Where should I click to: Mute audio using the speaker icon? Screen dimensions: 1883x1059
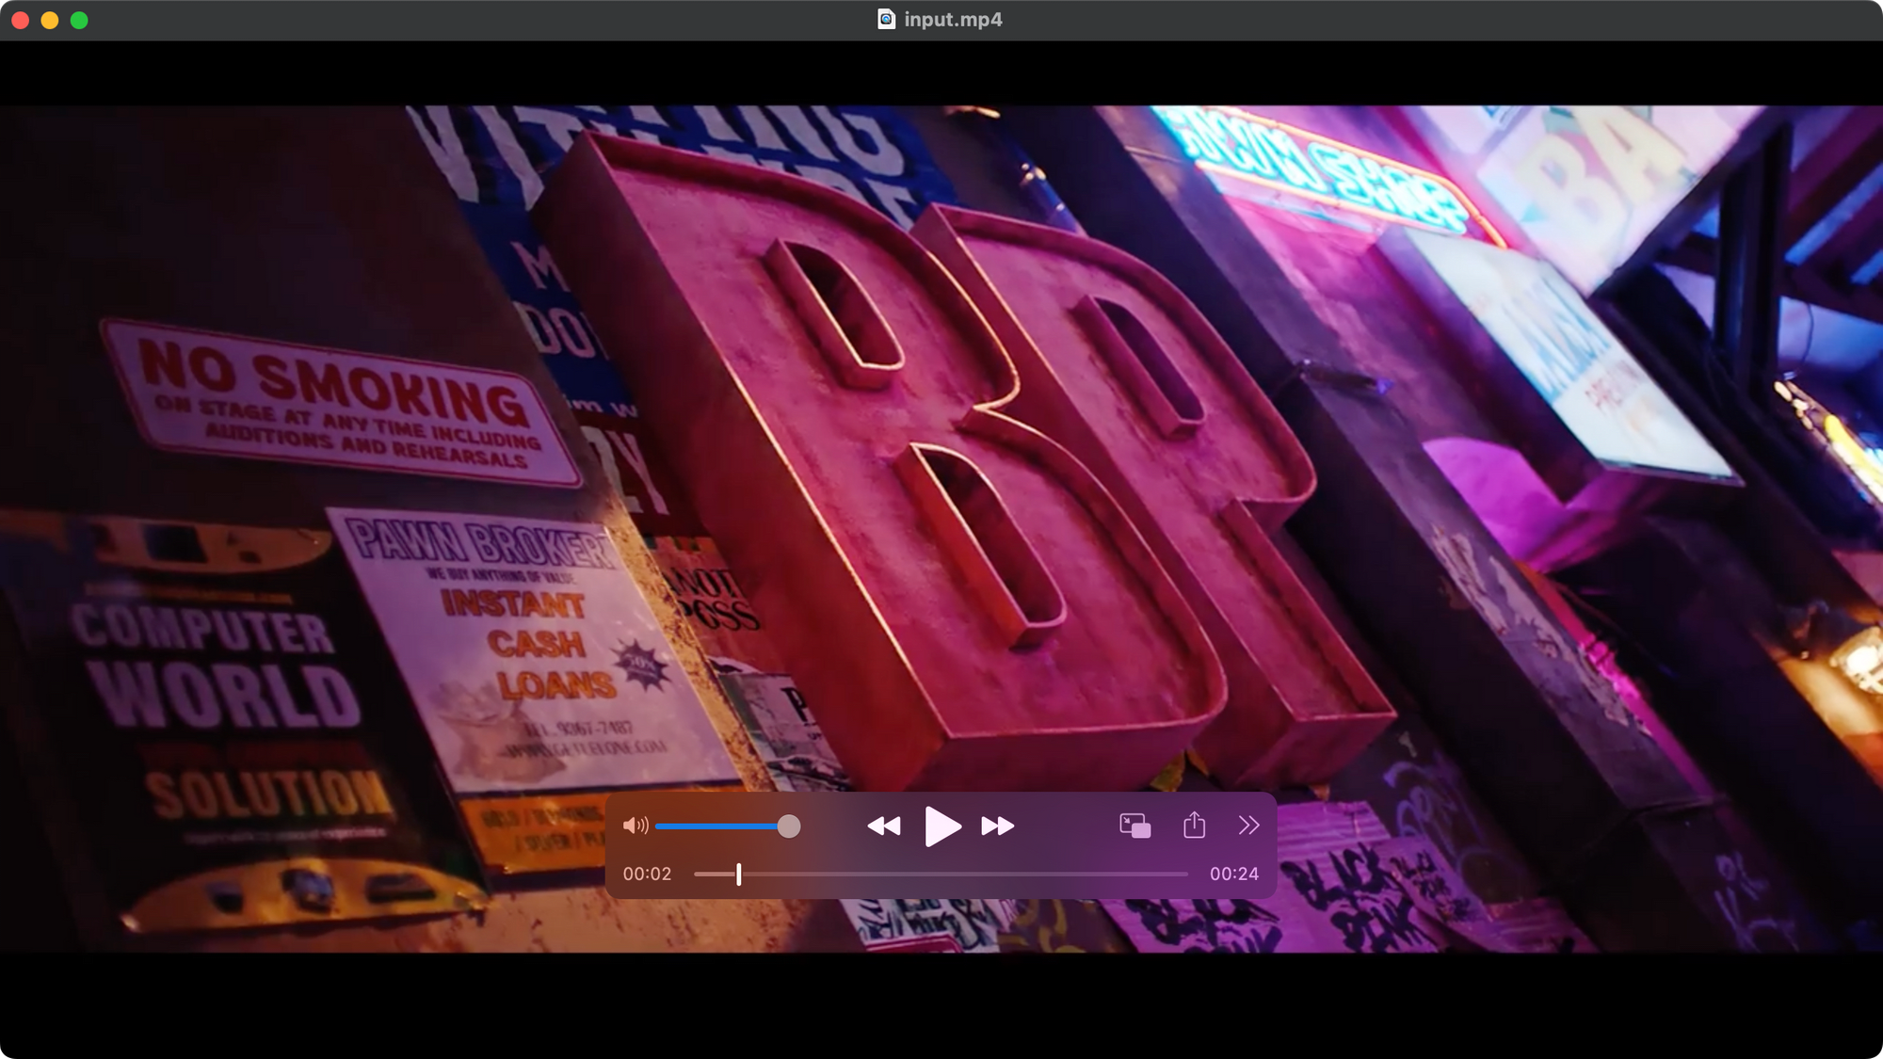click(x=636, y=826)
